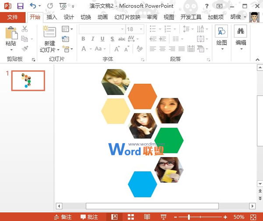Viewport: 263px width, 221px height.
Task: Click the New Slide icon
Action: point(49,31)
